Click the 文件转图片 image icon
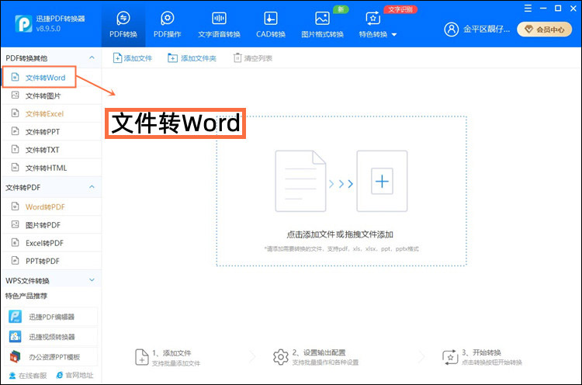 [15, 95]
